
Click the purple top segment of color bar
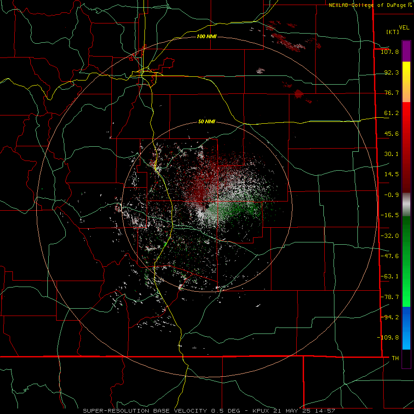[406, 52]
